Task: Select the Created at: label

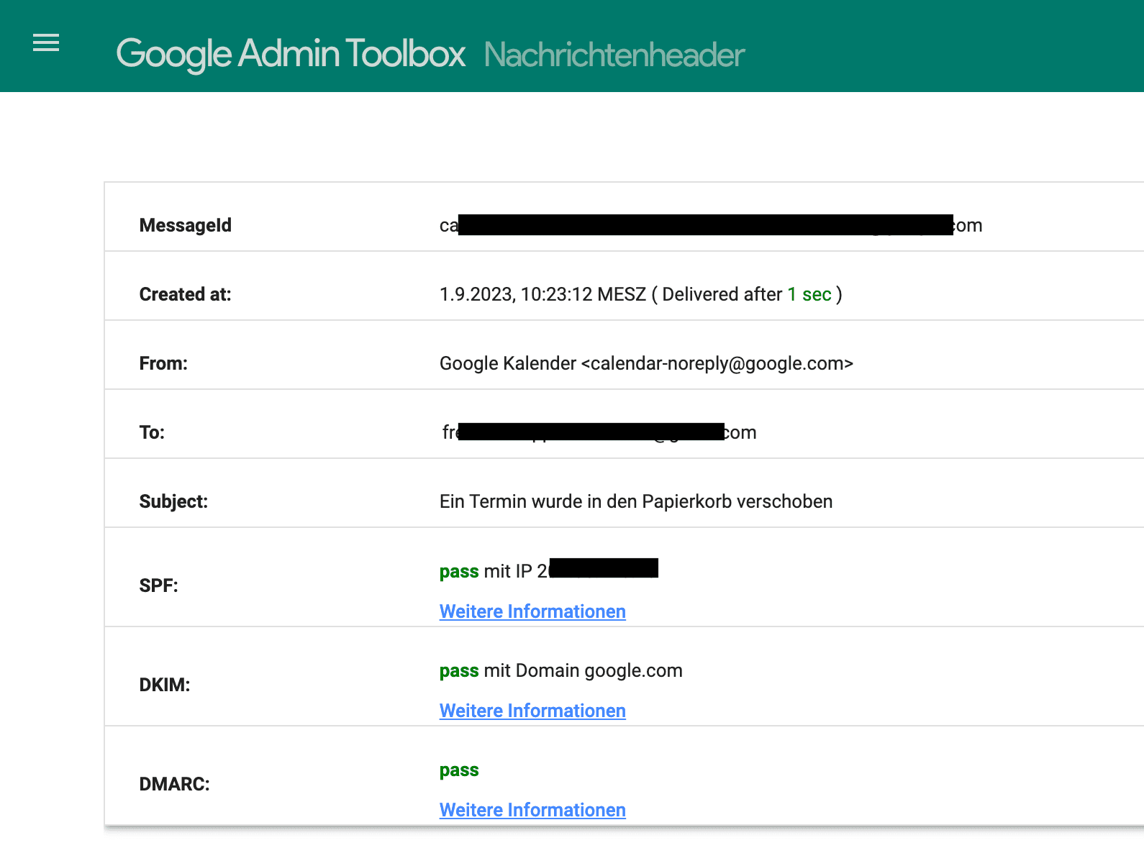Action: coord(185,294)
